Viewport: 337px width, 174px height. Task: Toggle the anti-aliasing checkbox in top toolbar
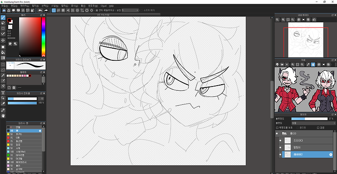[x=97, y=10]
